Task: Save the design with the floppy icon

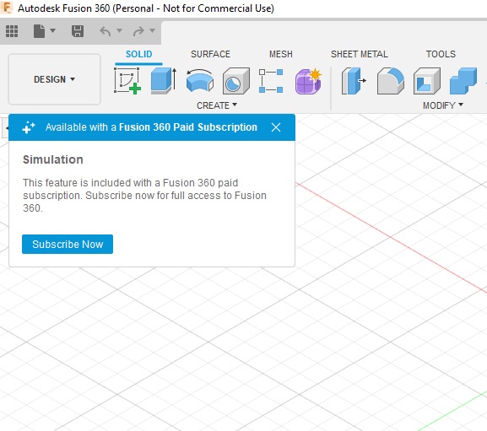Action: click(x=78, y=31)
